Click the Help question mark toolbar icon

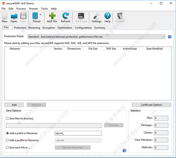tap(108, 16)
